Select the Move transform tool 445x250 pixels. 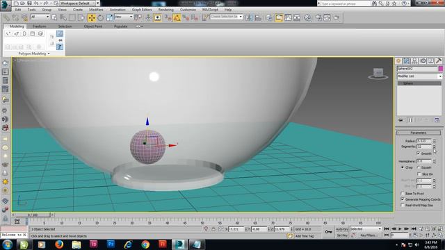pos(91,18)
